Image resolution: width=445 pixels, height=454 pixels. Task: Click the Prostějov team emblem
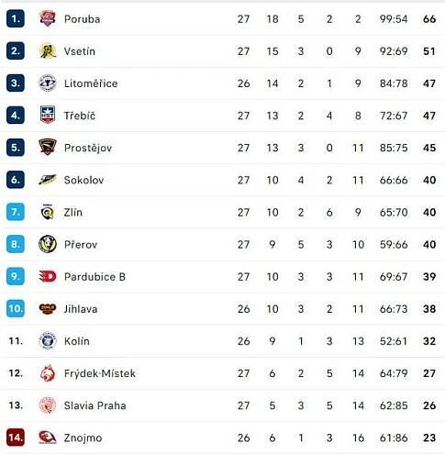point(48,147)
